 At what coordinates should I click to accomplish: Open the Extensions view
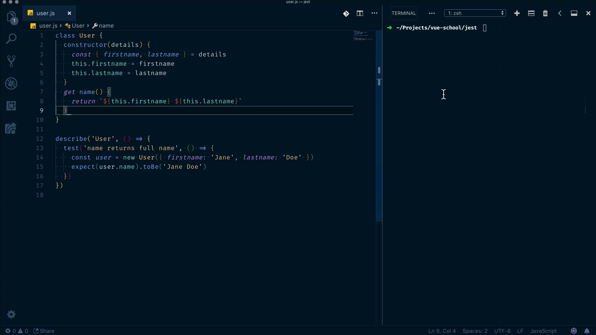coord(11,106)
